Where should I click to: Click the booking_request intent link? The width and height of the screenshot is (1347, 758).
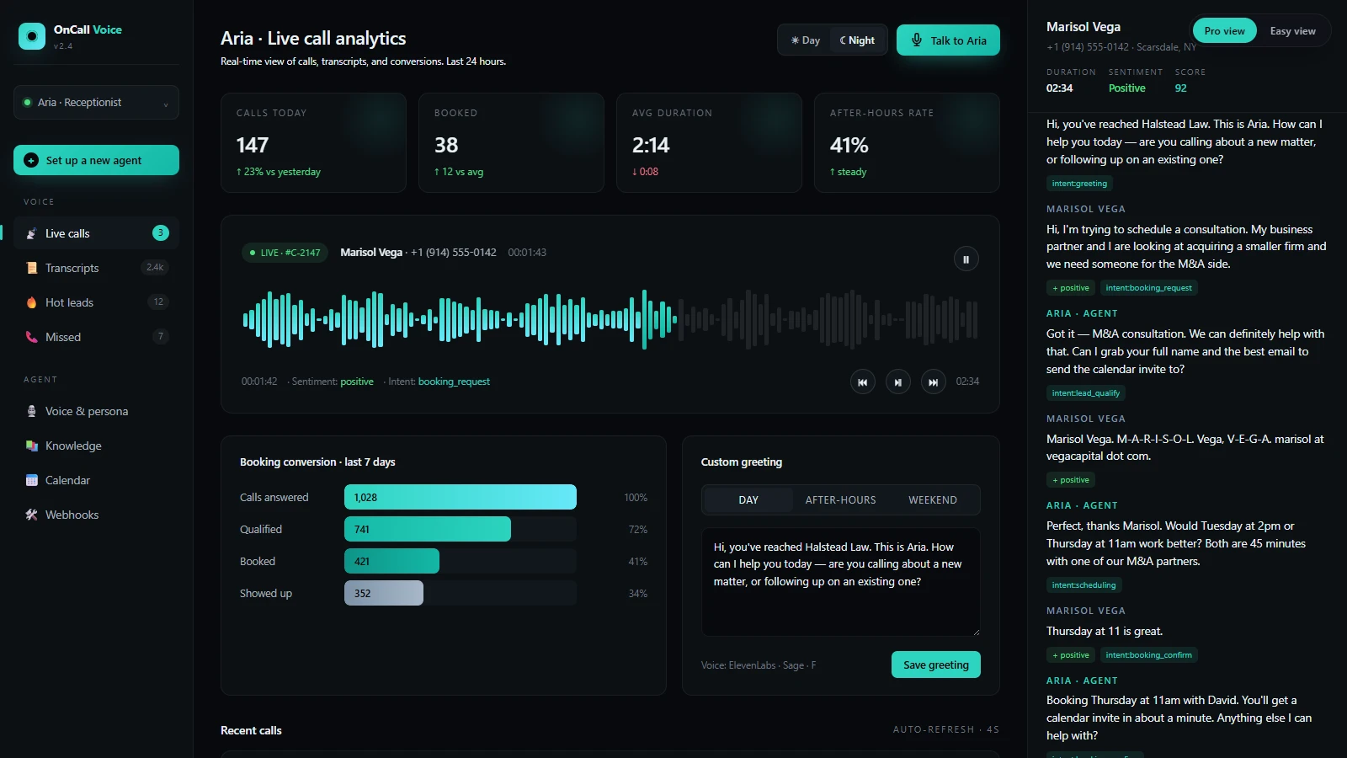pyautogui.click(x=454, y=382)
